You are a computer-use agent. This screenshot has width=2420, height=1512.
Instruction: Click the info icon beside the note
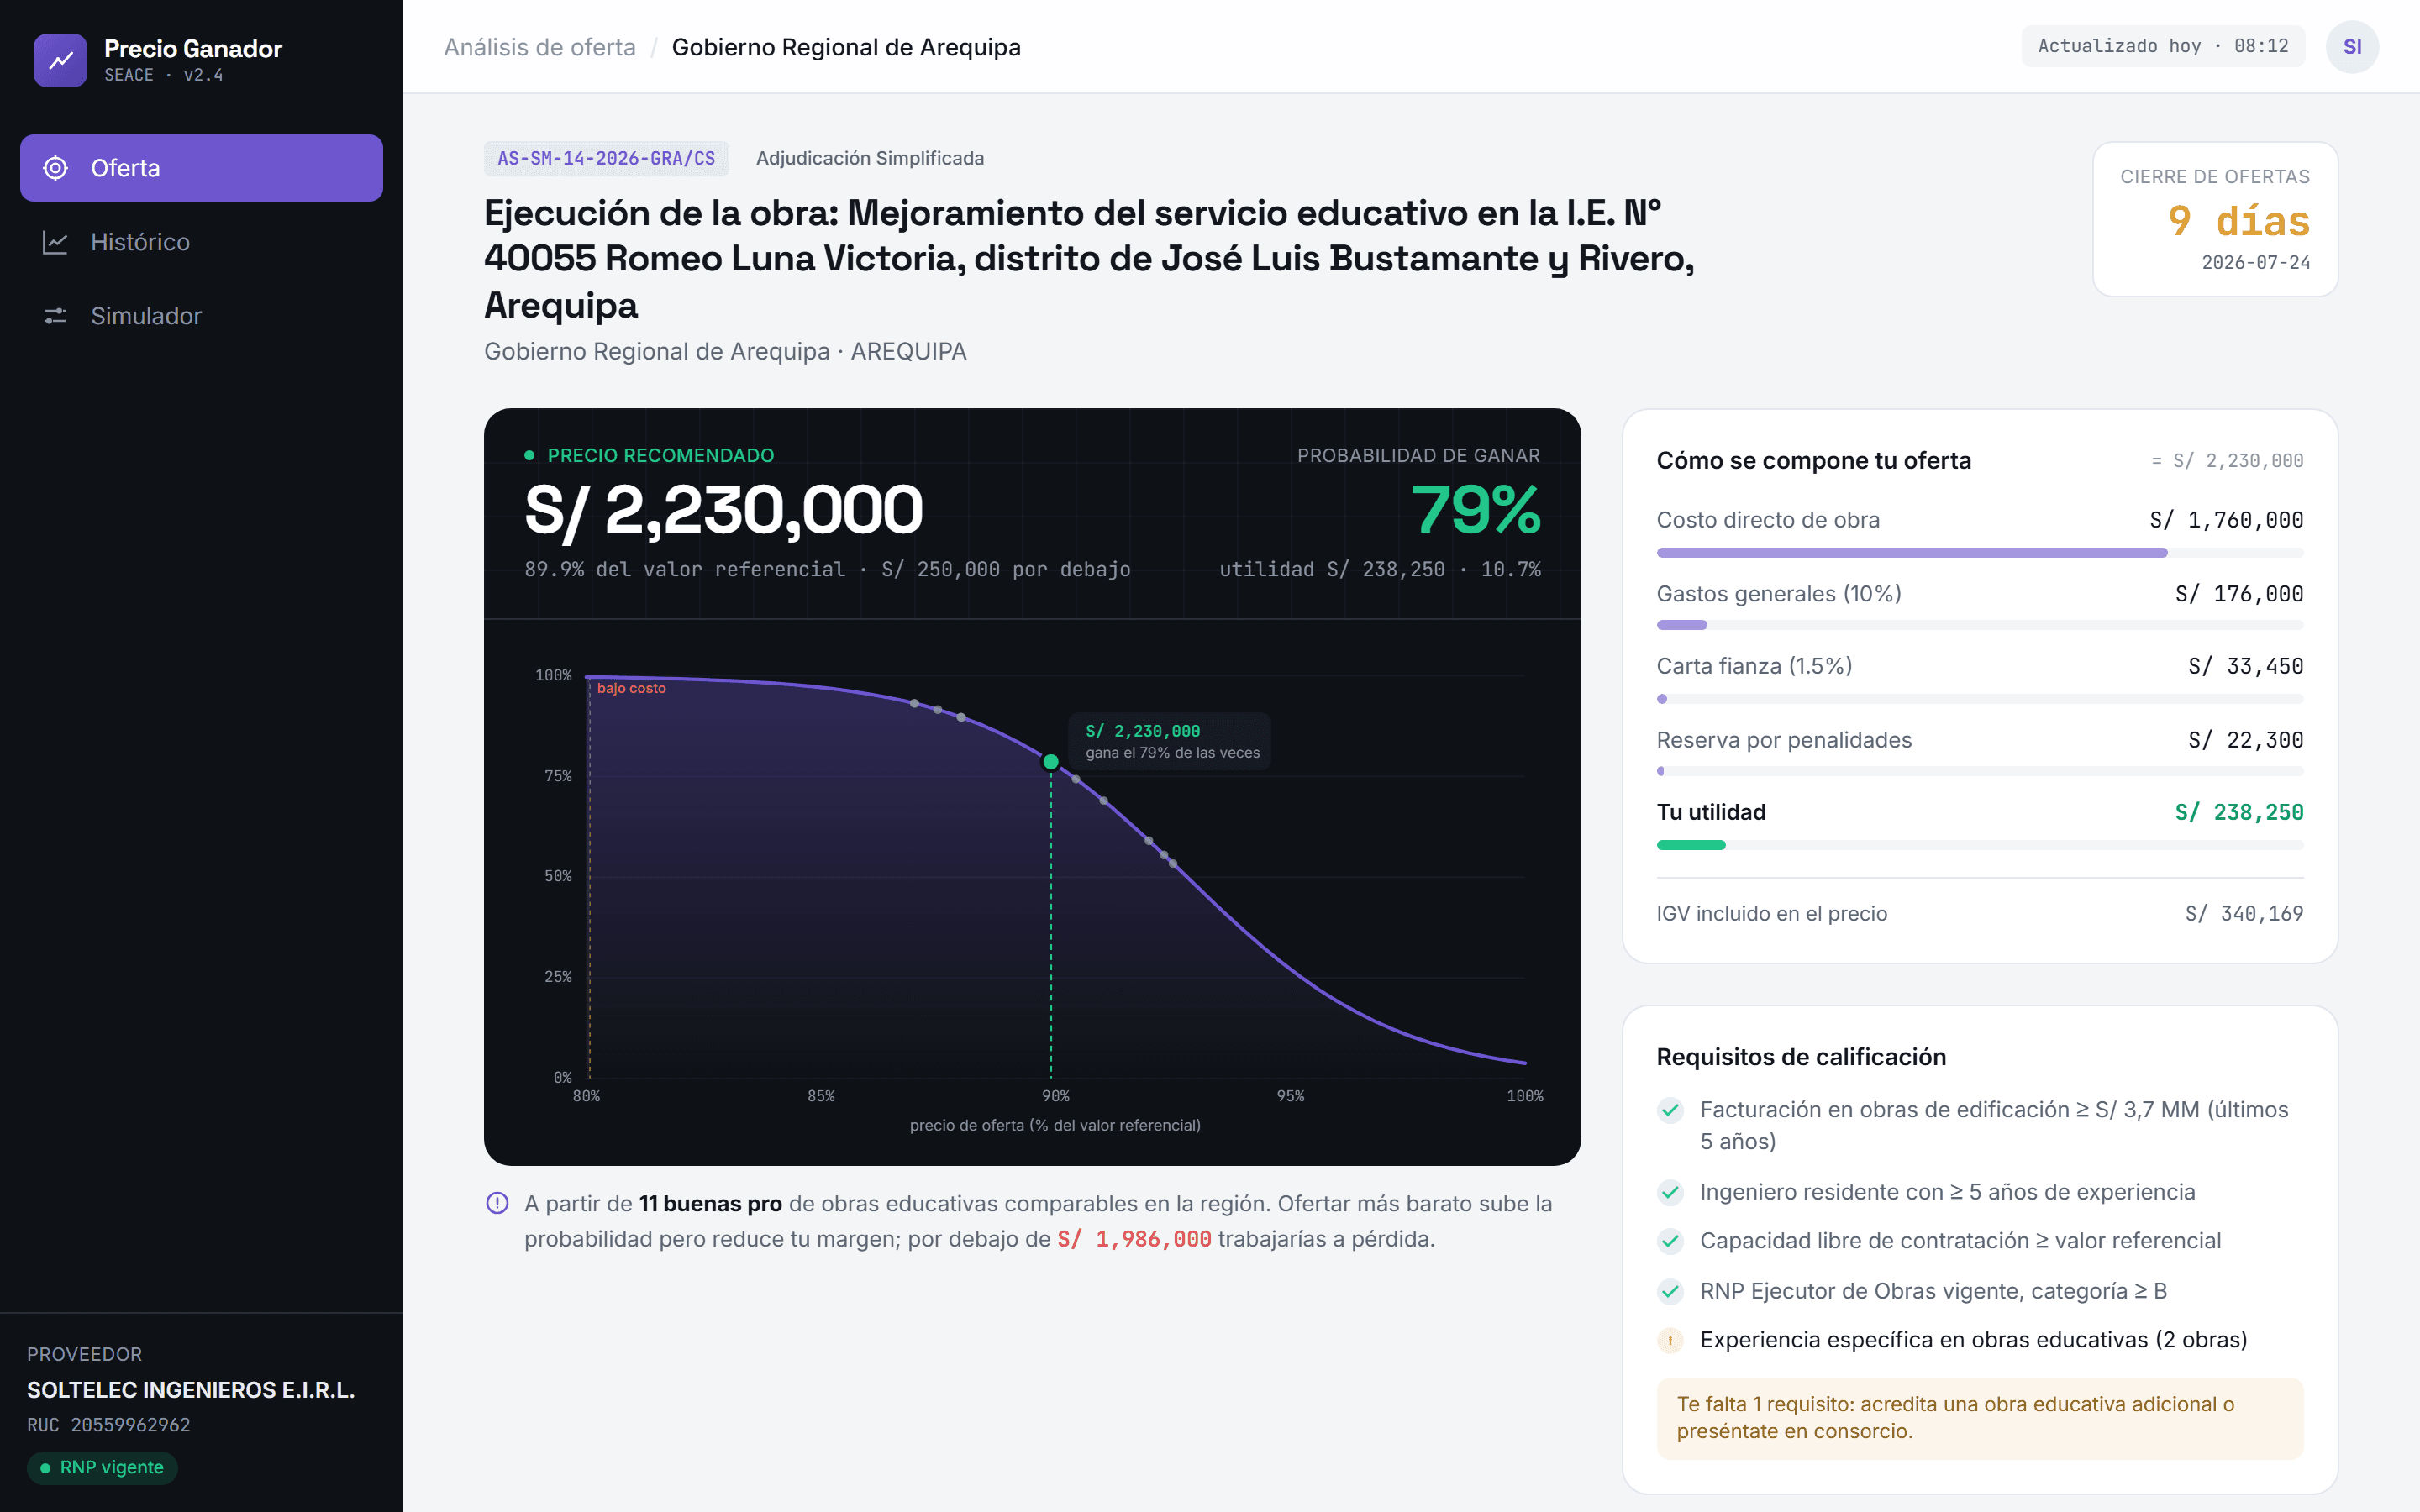click(497, 1203)
